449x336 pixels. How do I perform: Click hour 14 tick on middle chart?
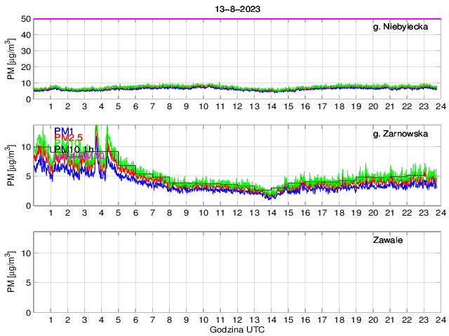pyautogui.click(x=271, y=213)
